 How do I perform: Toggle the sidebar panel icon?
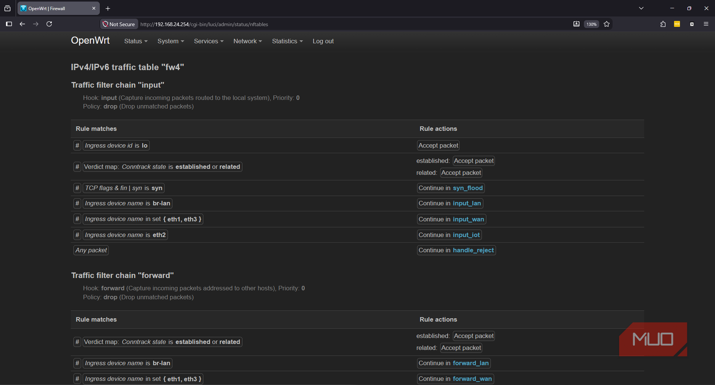click(9, 24)
